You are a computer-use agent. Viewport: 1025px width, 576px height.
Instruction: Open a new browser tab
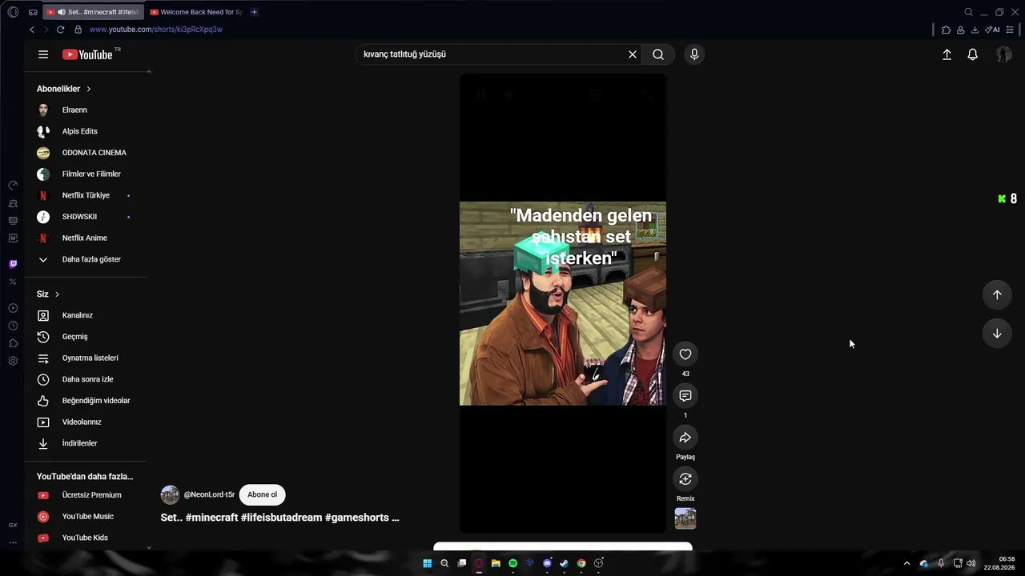tap(254, 12)
